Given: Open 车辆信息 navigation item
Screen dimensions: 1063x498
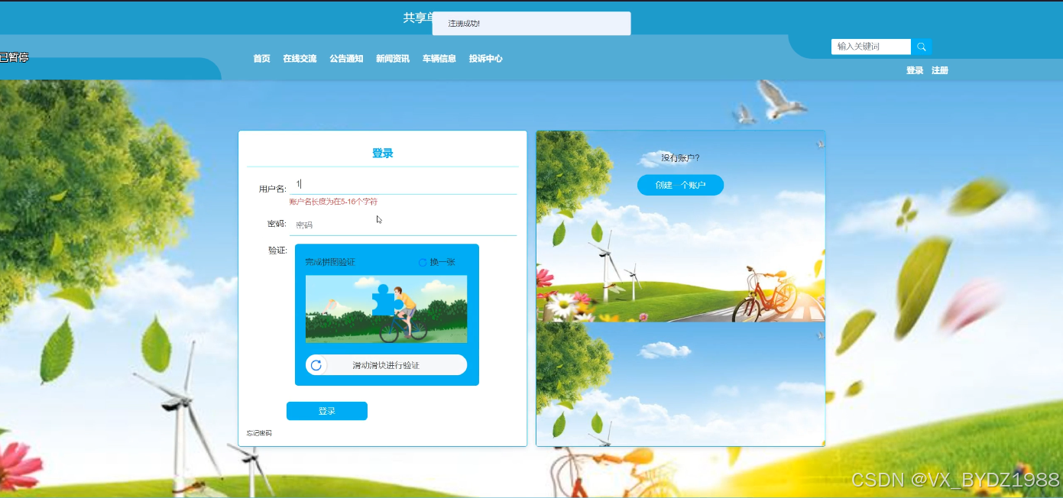Looking at the screenshot, I should (439, 59).
